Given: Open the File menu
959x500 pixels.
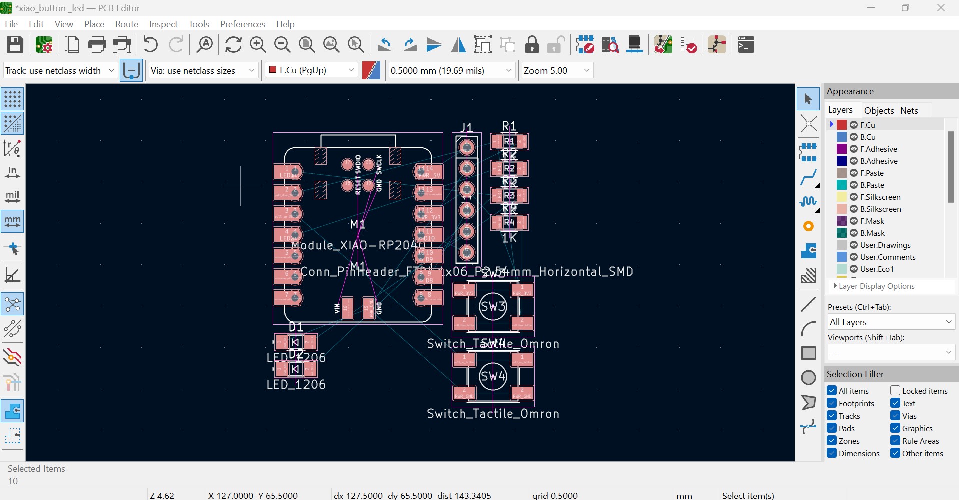Looking at the screenshot, I should [11, 24].
